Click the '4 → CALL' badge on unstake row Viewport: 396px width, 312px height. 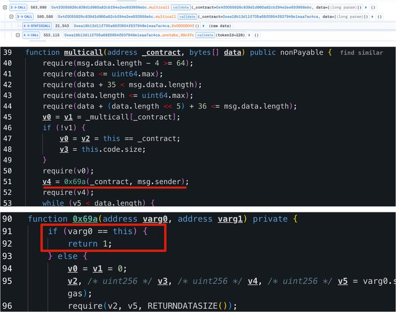click(x=31, y=35)
